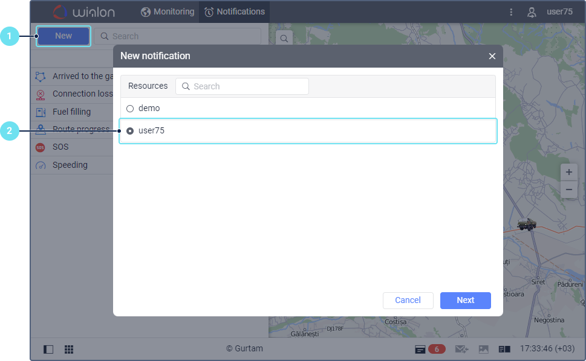
Task: Click the New notification button
Action: click(63, 36)
